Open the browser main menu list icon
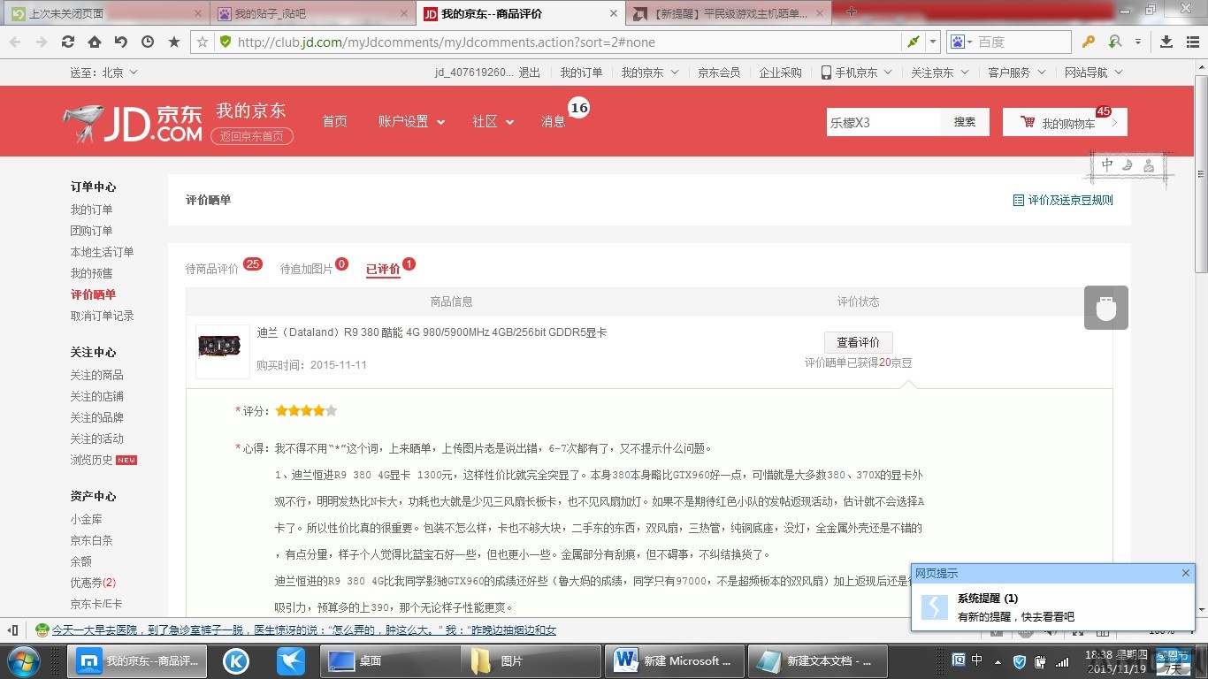The image size is (1208, 679). (x=1191, y=42)
